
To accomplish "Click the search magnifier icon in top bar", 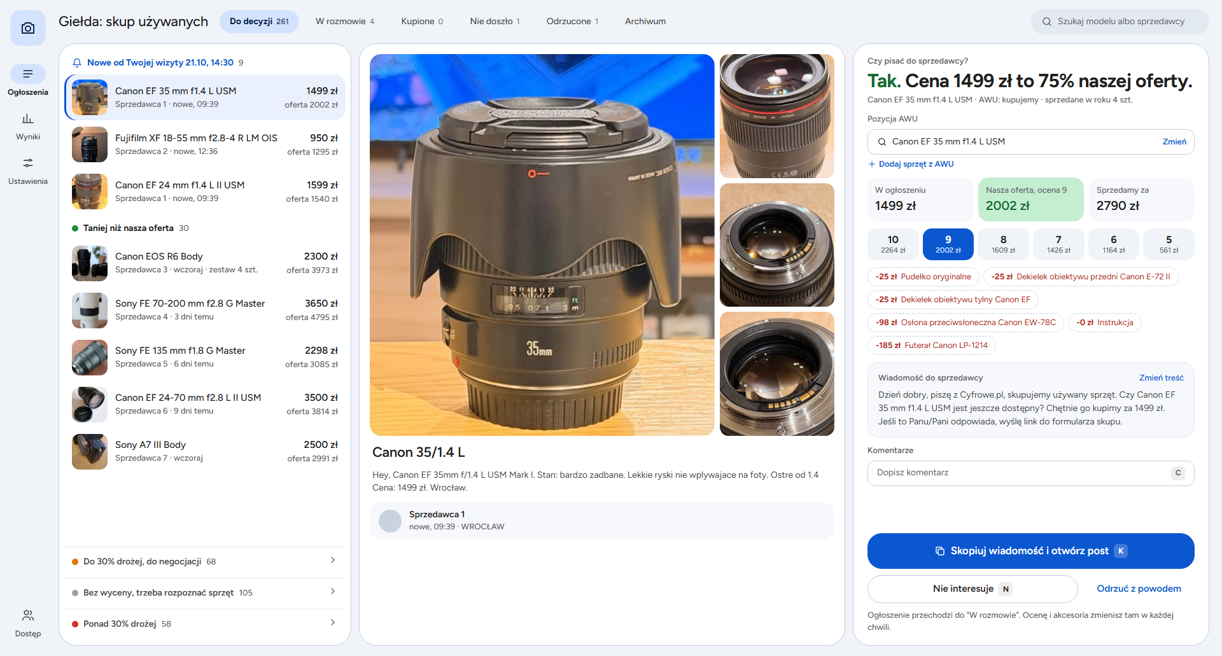I will point(1047,22).
